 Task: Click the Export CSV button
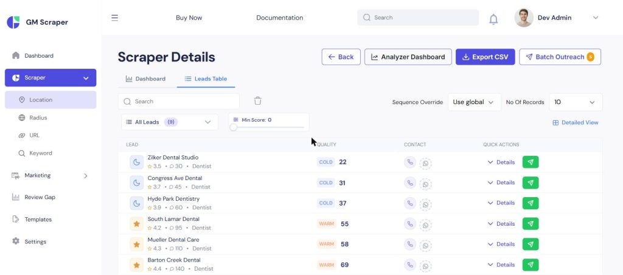[485, 57]
